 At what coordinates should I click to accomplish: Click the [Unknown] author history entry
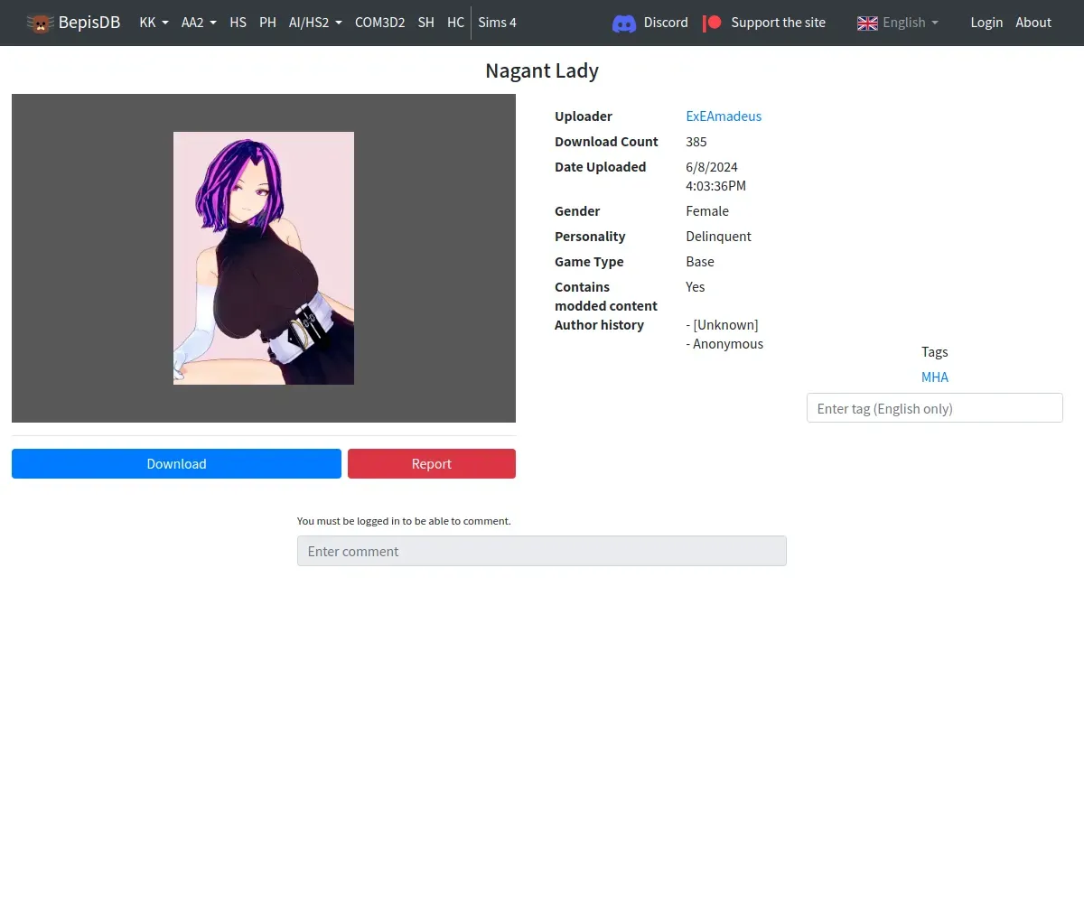point(723,325)
